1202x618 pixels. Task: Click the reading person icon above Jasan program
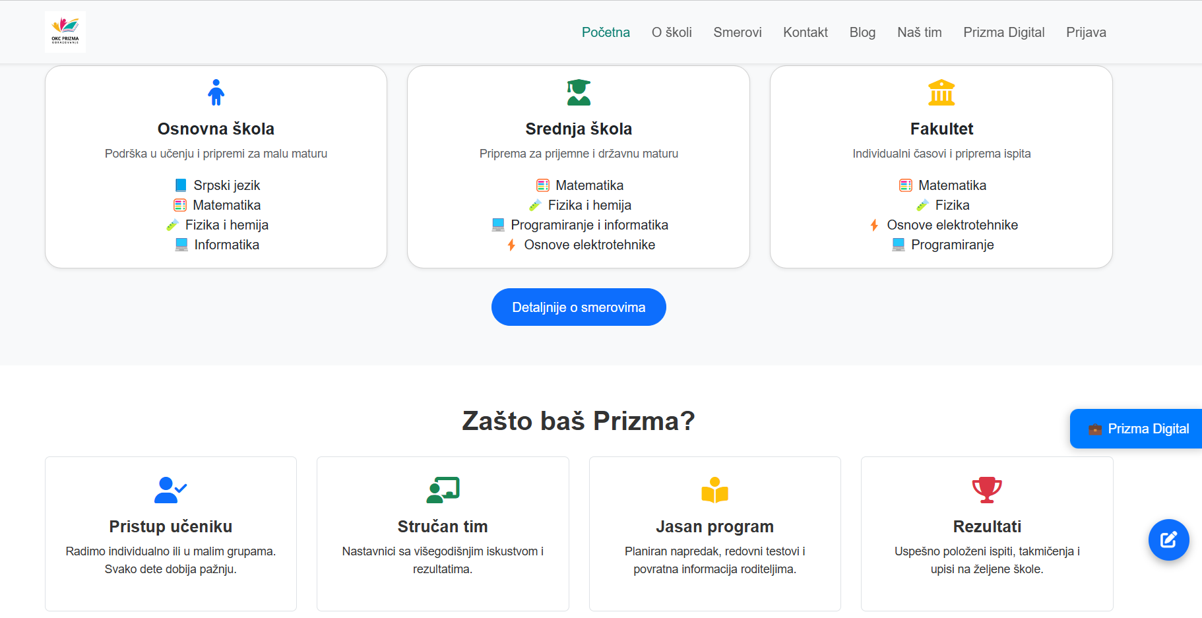coord(715,490)
